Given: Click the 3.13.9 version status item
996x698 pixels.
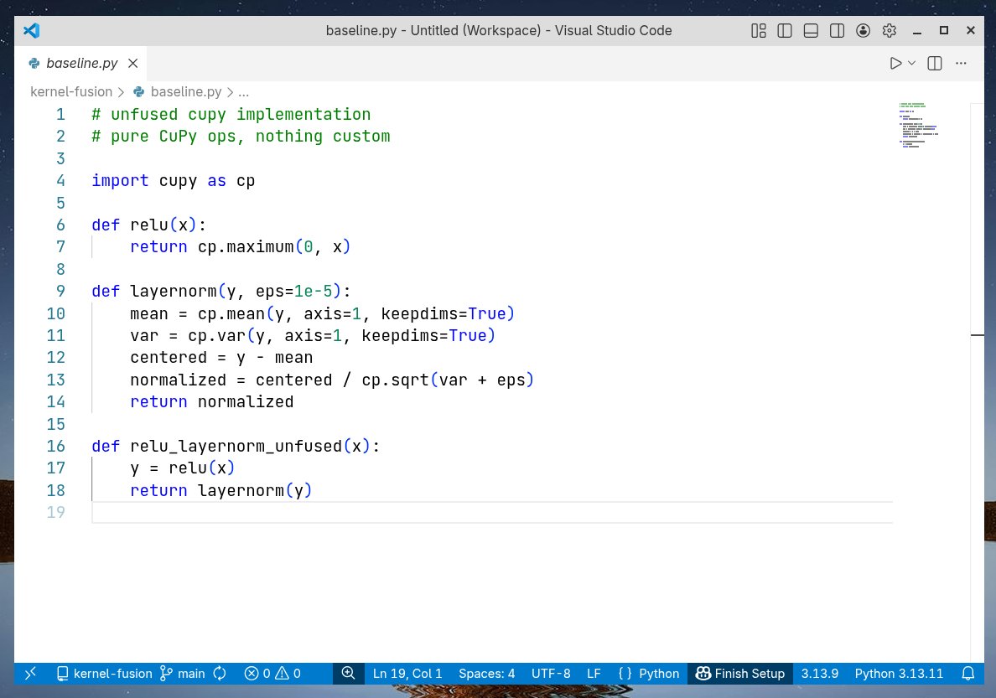Looking at the screenshot, I should tap(819, 673).
